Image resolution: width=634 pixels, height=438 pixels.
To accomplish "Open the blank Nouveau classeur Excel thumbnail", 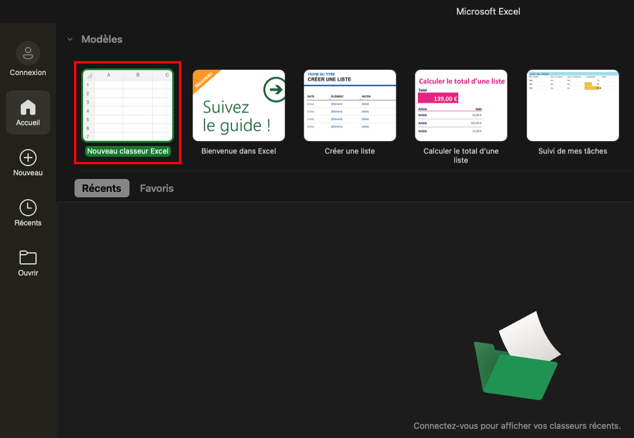I will point(128,105).
